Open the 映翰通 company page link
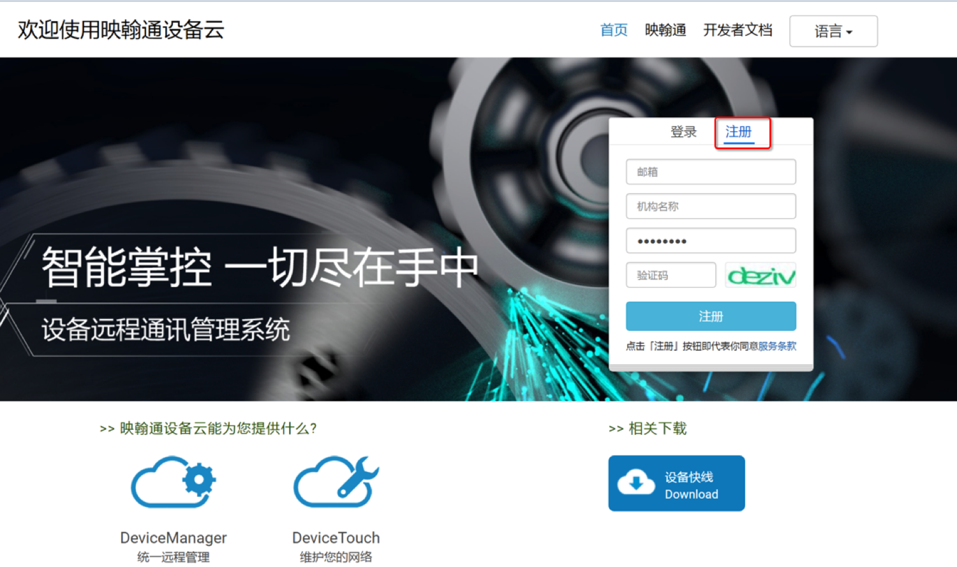The width and height of the screenshot is (957, 567). click(x=665, y=30)
